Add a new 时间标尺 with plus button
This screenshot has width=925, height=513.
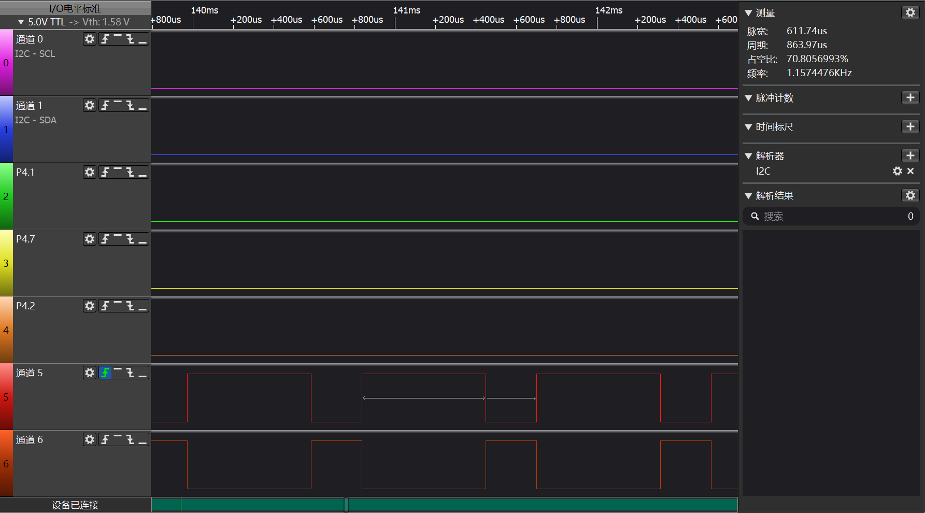click(910, 126)
